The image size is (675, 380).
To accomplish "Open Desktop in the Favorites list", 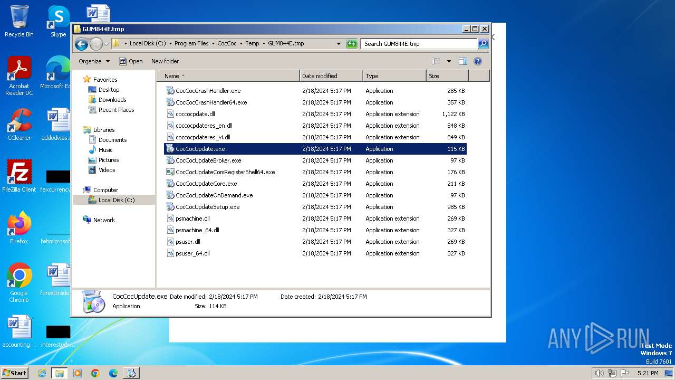I will point(109,90).
